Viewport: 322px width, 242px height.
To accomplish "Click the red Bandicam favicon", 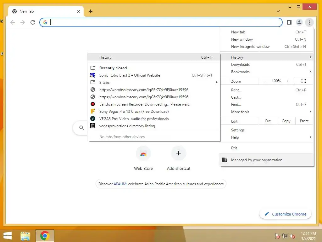I will pos(93,104).
